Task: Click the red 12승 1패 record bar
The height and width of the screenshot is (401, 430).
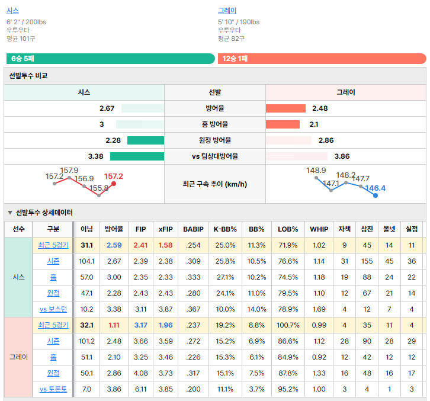Action: [322, 59]
